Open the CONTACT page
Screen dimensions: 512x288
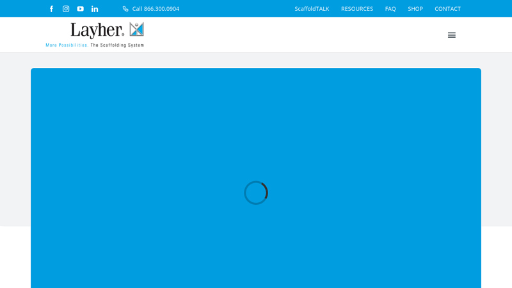(x=447, y=9)
